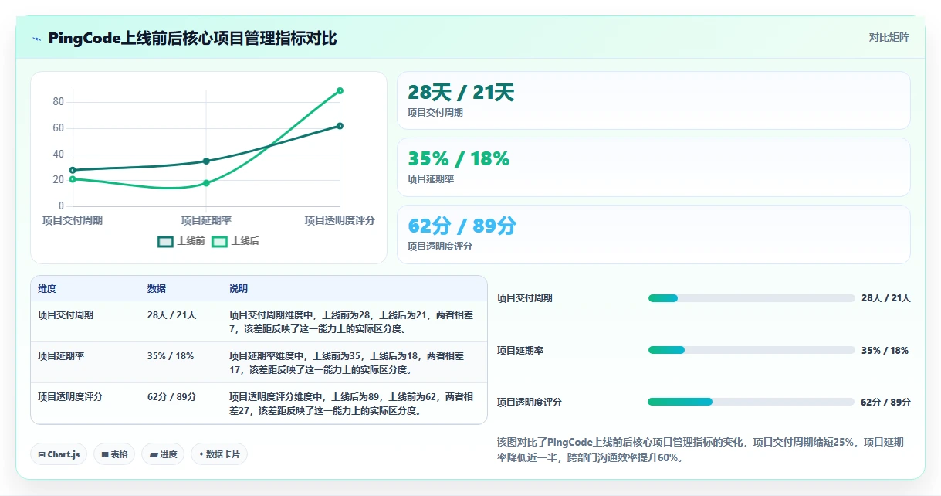Select the 35% / 18% data card
The image size is (941, 496).
tap(653, 167)
